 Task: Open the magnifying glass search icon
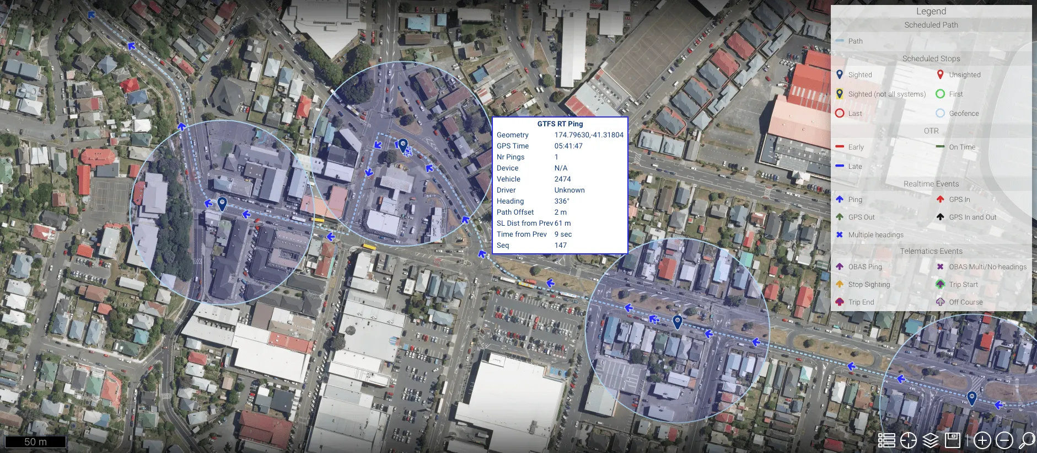[x=1027, y=440]
